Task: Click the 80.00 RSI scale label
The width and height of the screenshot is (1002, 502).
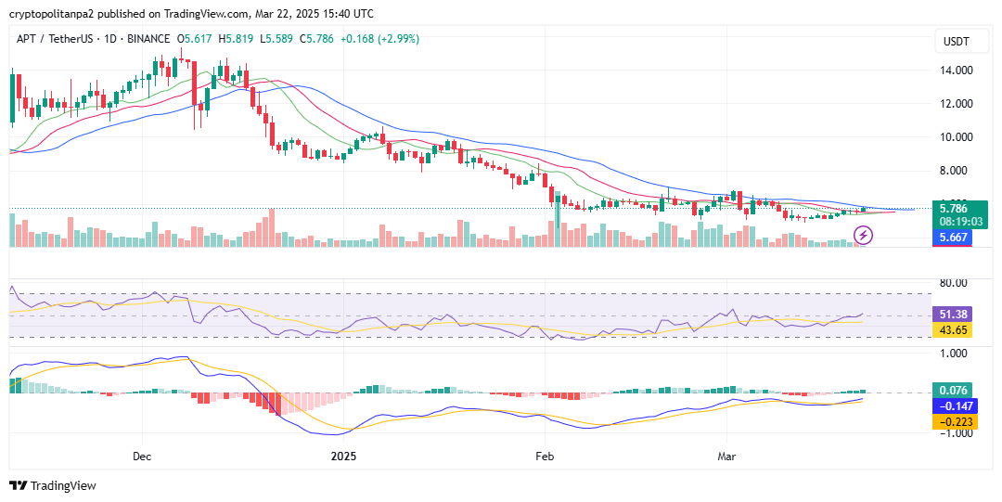Action: tap(953, 283)
